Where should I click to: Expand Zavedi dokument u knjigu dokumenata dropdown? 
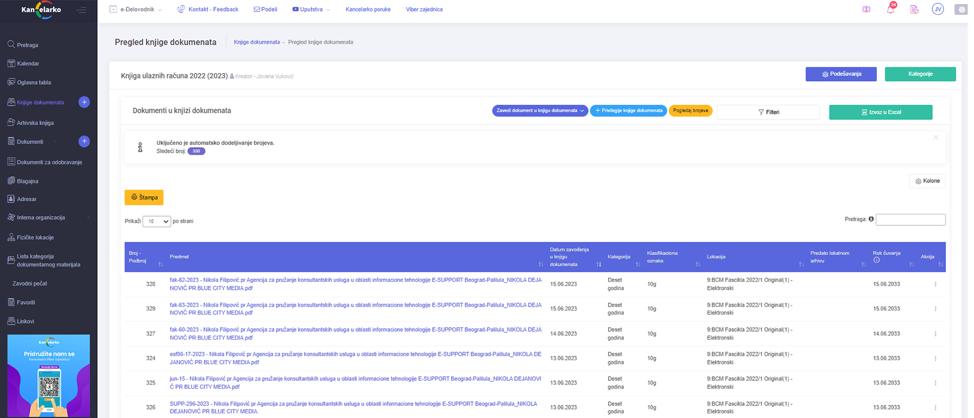point(540,110)
